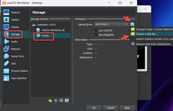This screenshot has height=111, width=173.
Task: Choose/Create a Virtual Optical Disk menu item
Action: point(151,29)
